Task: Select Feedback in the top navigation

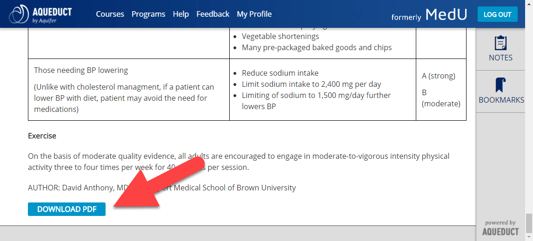Action: point(213,14)
